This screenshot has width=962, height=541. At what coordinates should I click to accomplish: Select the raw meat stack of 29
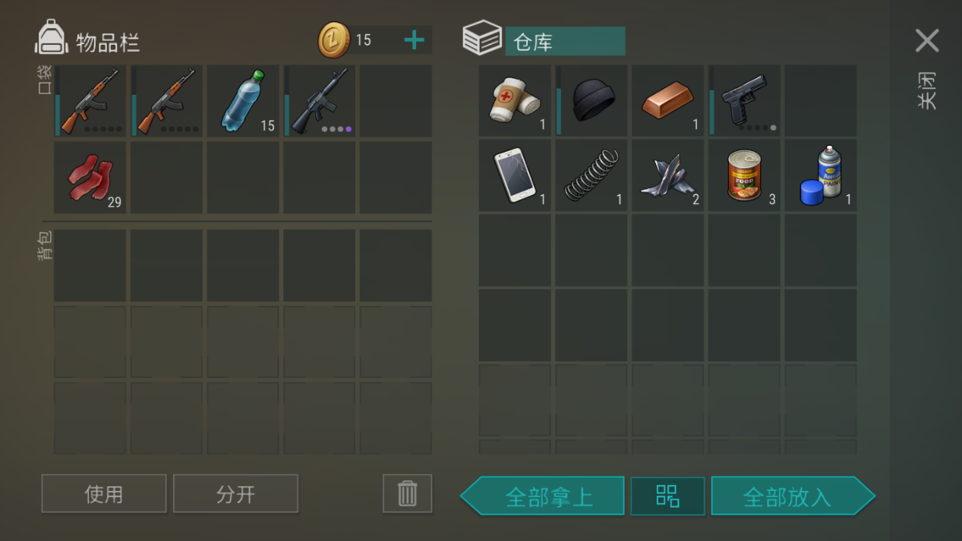(90, 177)
